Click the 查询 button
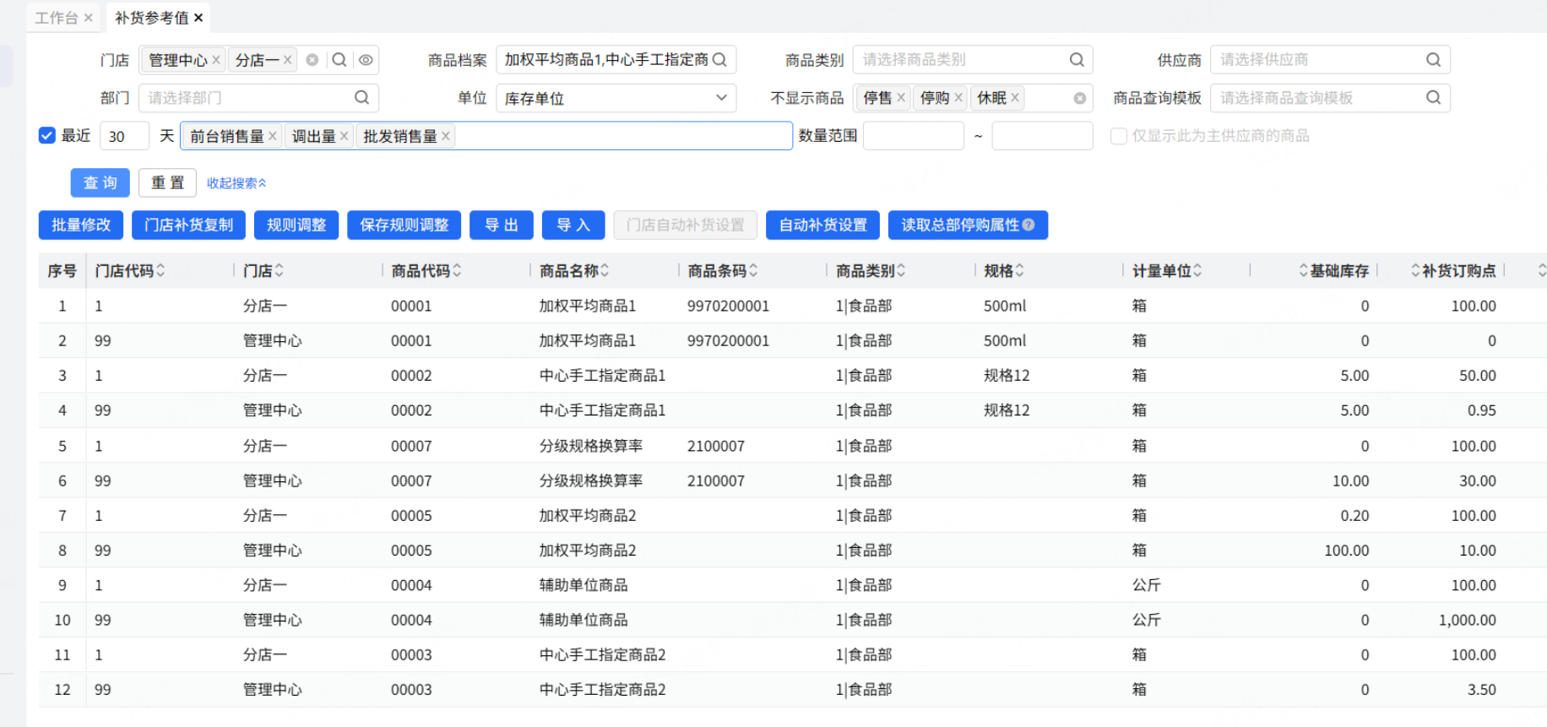The height and width of the screenshot is (727, 1547). pyautogui.click(x=100, y=182)
